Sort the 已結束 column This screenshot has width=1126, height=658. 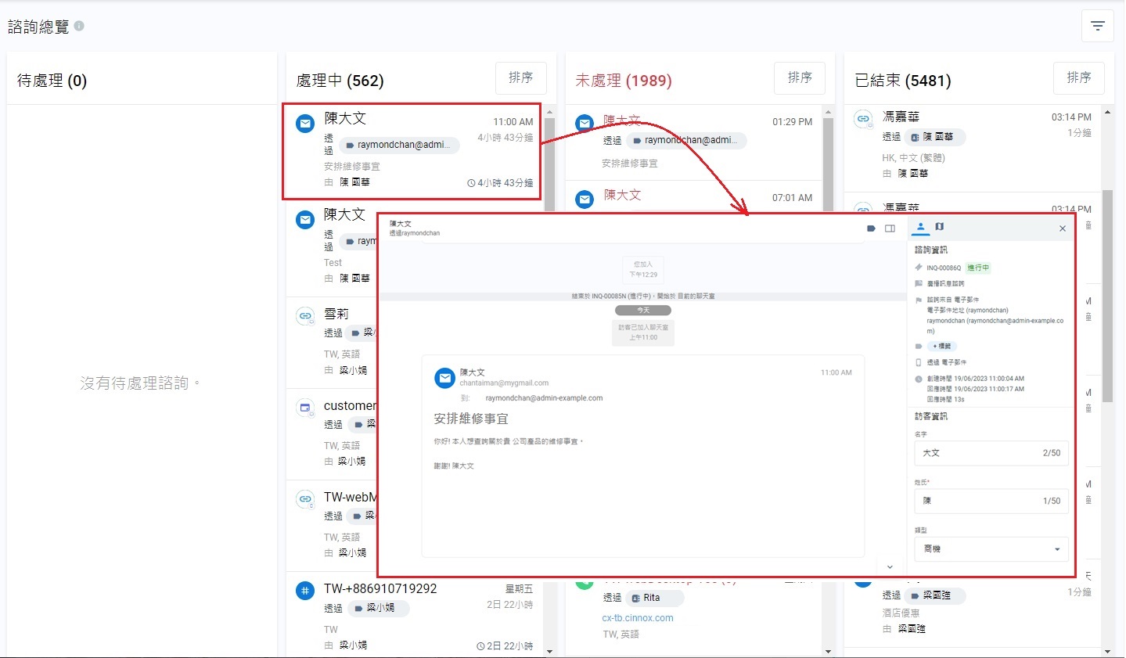click(x=1079, y=78)
